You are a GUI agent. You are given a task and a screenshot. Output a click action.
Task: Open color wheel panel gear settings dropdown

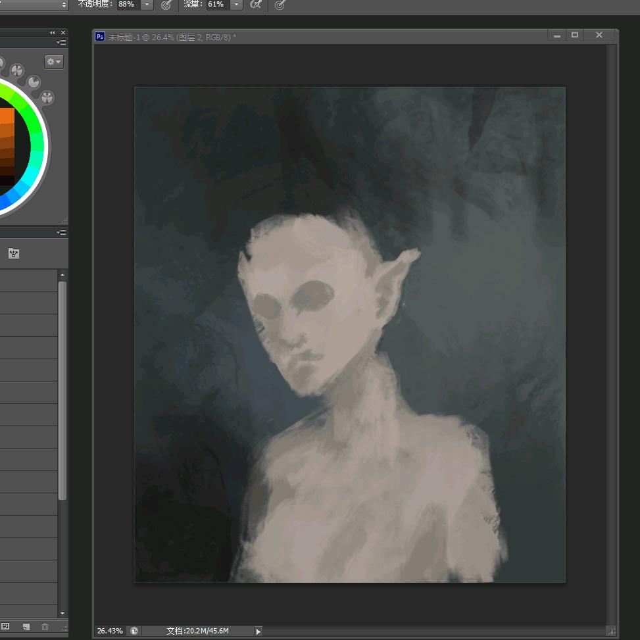click(x=53, y=62)
